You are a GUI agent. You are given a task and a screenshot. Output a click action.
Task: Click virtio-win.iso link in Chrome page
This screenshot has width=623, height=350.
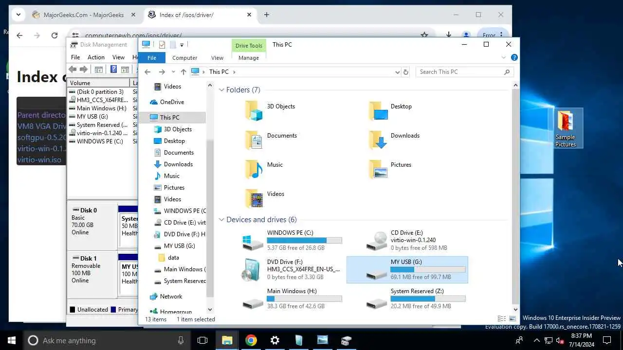[x=39, y=159]
